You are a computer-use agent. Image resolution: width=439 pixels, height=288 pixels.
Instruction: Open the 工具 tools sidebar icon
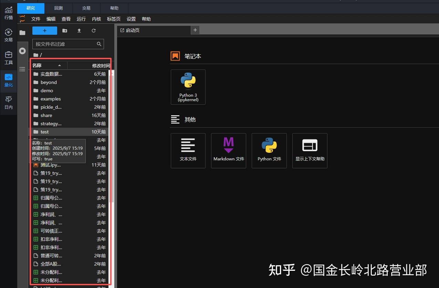coord(9,58)
